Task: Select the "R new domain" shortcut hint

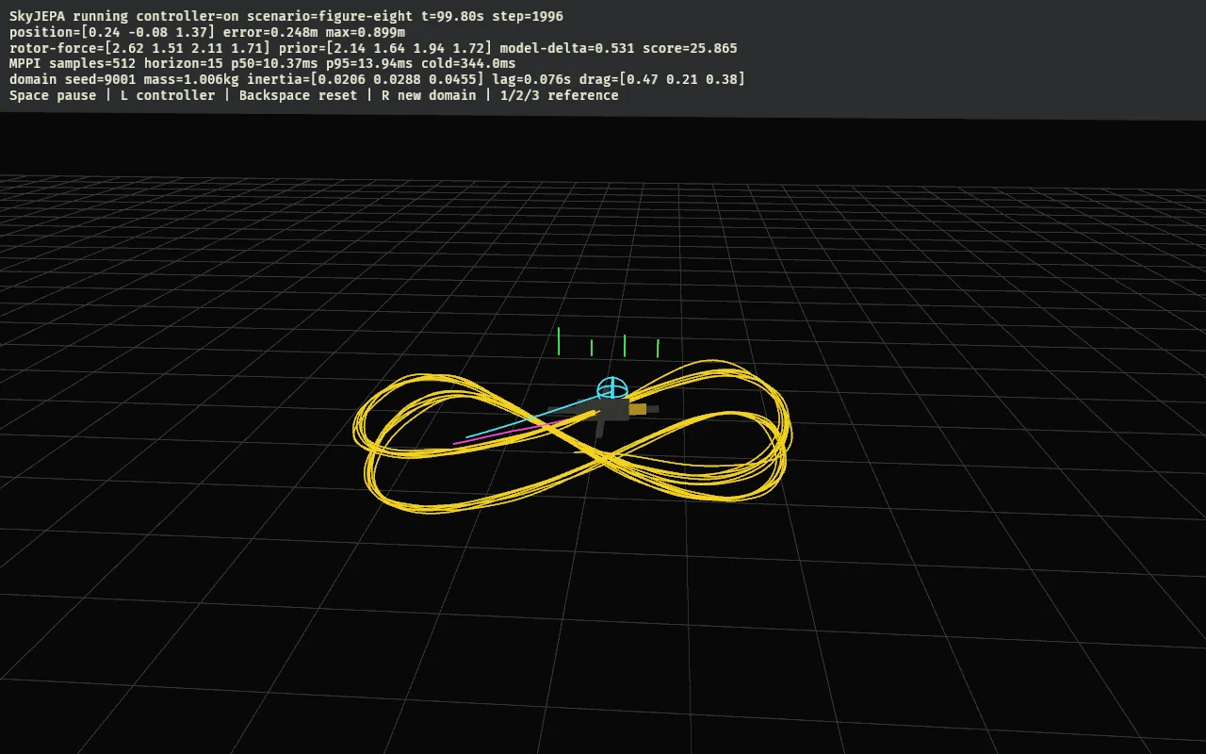Action: [429, 95]
